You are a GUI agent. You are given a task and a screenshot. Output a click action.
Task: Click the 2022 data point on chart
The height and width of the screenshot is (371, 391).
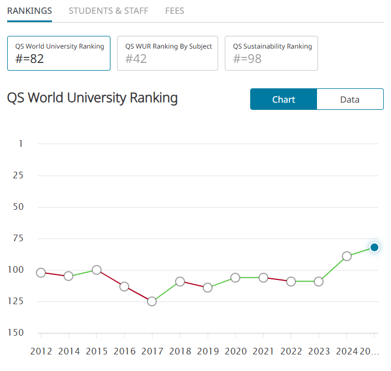[291, 282]
